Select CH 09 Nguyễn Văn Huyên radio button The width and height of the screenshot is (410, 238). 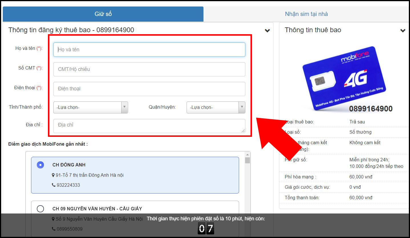click(41, 209)
